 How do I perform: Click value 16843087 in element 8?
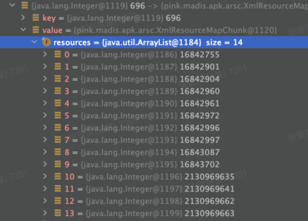[x=200, y=152]
